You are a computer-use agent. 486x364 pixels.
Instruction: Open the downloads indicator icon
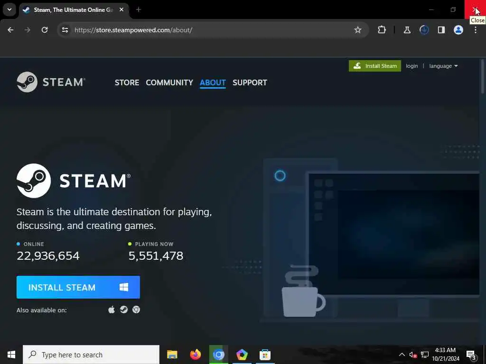tap(424, 30)
